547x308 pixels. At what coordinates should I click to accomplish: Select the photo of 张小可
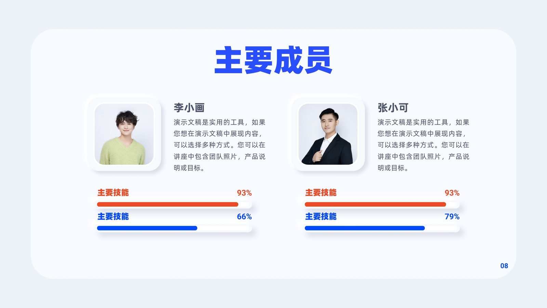click(328, 134)
